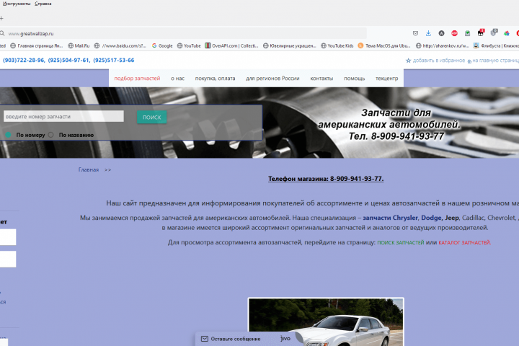Viewport: 519px width, 346px height.
Task: Open the Инструменты menu
Action: [16, 4]
